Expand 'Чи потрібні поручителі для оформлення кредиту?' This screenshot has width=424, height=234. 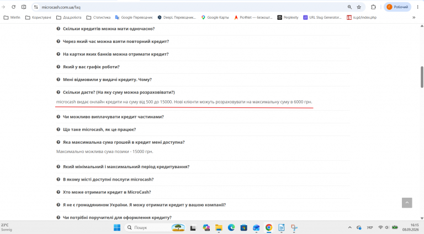click(x=117, y=217)
